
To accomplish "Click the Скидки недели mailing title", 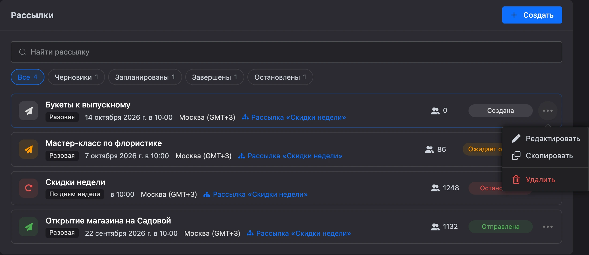I will tap(75, 182).
